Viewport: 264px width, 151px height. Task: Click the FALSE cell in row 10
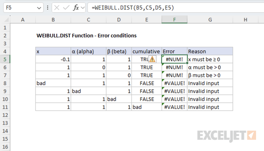coord(146,99)
